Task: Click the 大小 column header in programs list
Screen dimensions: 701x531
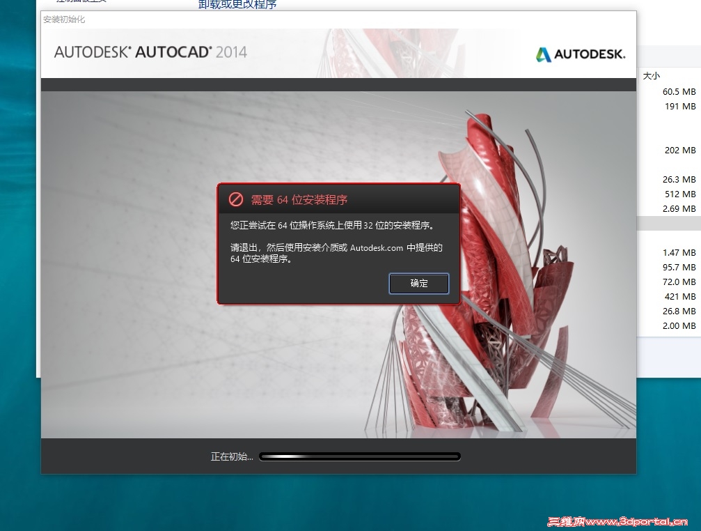Action: pyautogui.click(x=652, y=75)
